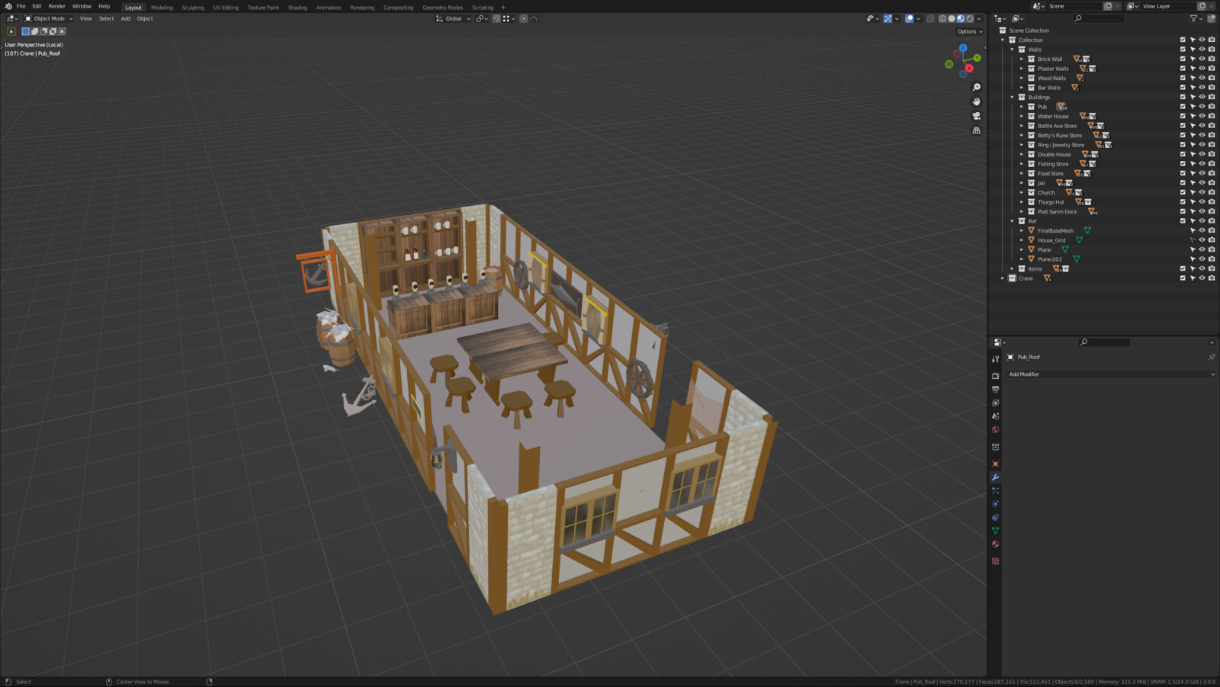Click the Scene name field

point(1074,6)
